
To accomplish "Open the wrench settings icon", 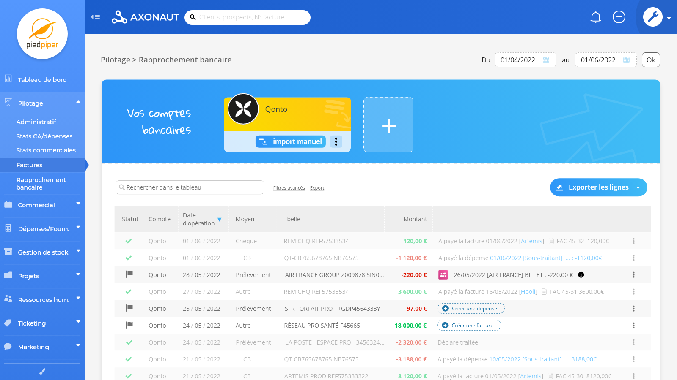I will coord(653,17).
